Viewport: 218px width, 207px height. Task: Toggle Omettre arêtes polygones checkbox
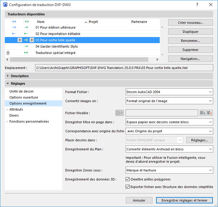click(x=127, y=179)
